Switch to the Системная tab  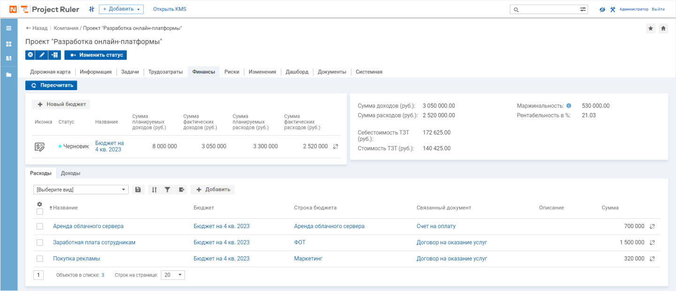coord(369,72)
